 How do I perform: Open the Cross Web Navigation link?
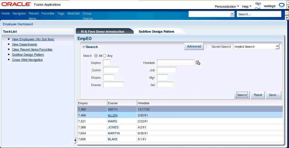pos(27,60)
